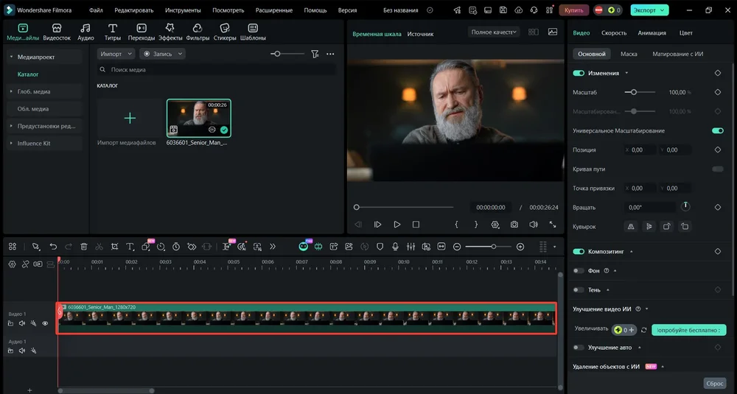Take a snapshot with the camera icon
The height and width of the screenshot is (394, 737).
[514, 224]
